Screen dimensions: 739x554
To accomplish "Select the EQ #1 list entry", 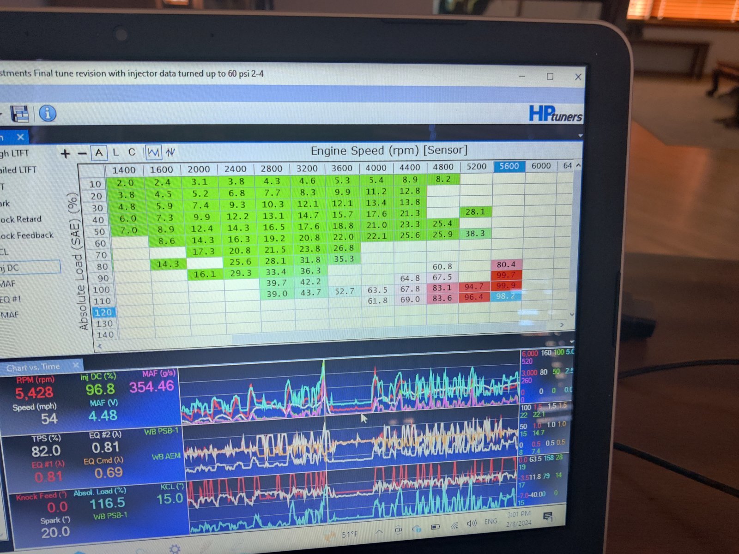I will coord(11,299).
